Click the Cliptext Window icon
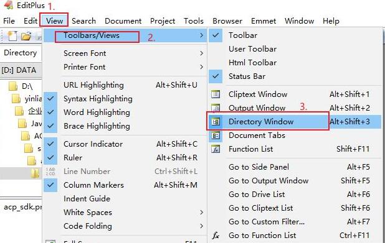Screen dimensions: 385x243 click(x=216, y=94)
